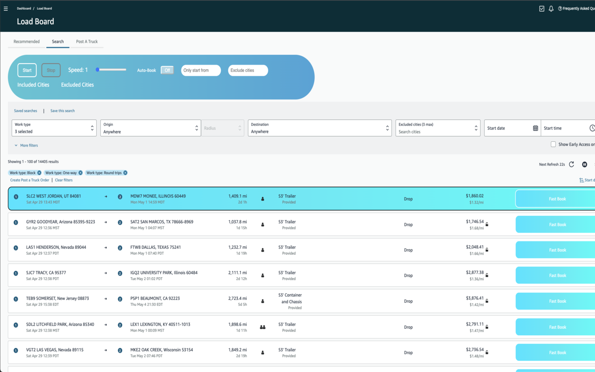Click the Excluded Cities label

pyautogui.click(x=78, y=85)
